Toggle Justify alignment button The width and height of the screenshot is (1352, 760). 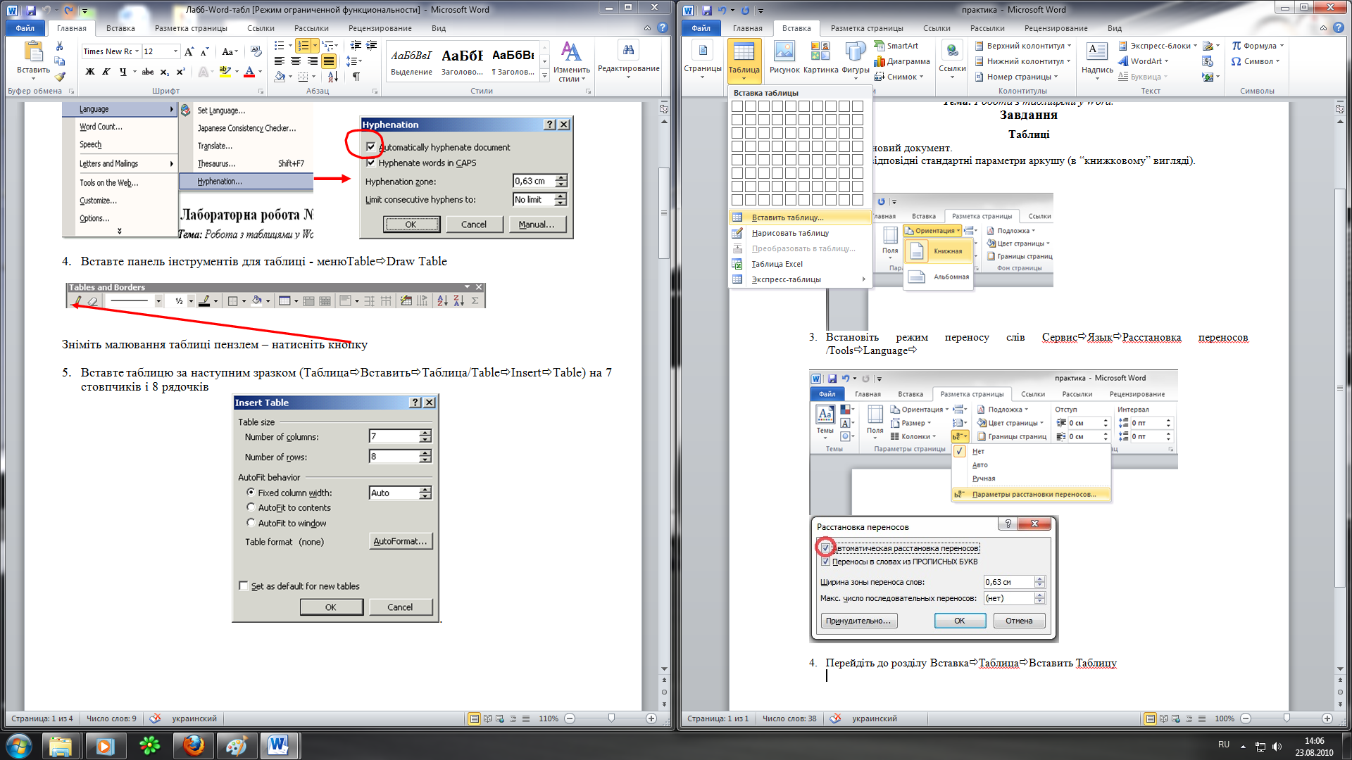[329, 61]
